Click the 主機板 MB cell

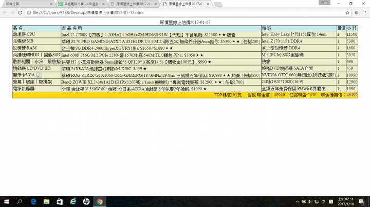point(36,41)
